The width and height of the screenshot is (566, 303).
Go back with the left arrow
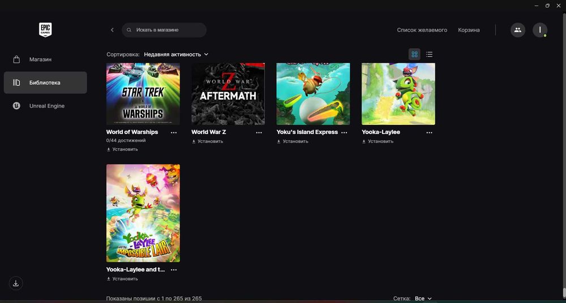tap(112, 30)
